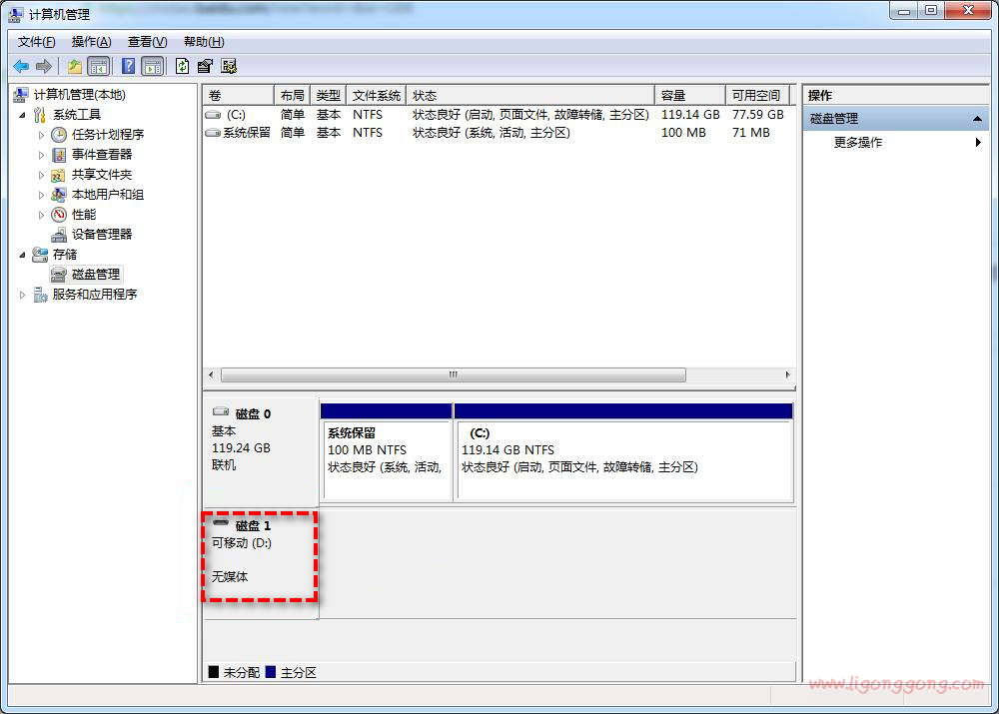Select the 磁盘管理 tree node

coord(96,274)
